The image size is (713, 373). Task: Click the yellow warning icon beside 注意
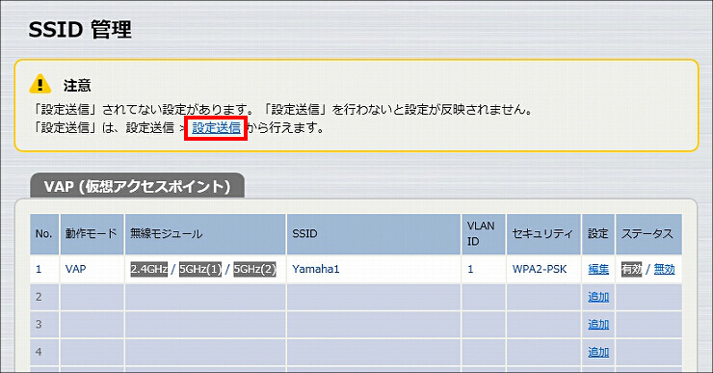point(40,84)
